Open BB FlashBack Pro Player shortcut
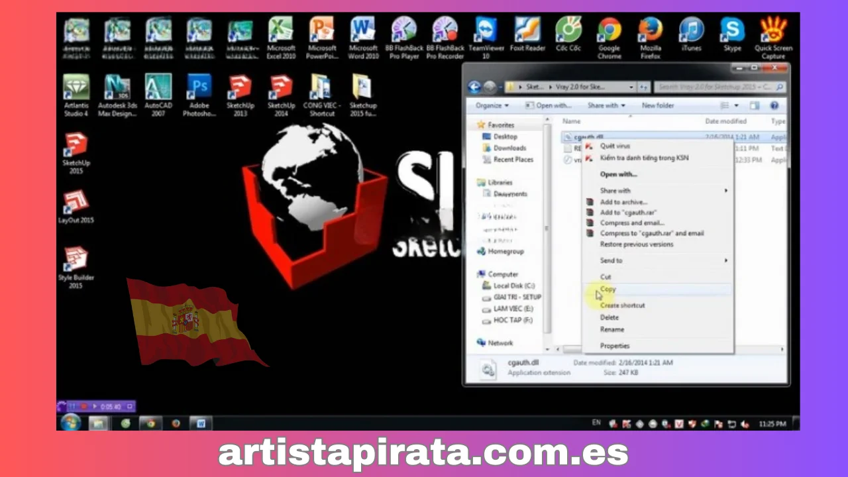The image size is (848, 477). coord(404,38)
